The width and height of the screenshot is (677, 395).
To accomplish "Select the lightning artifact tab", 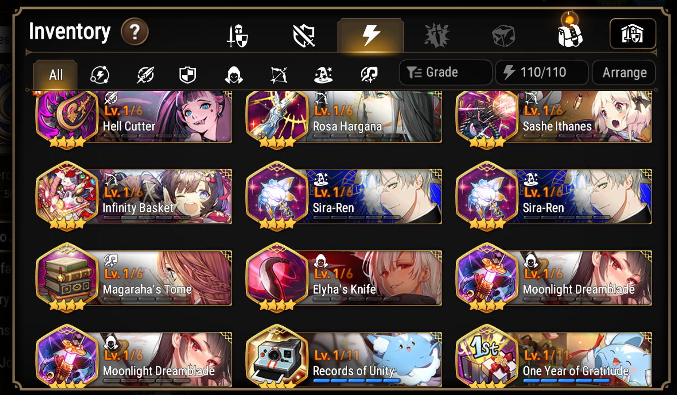I will pos(370,35).
